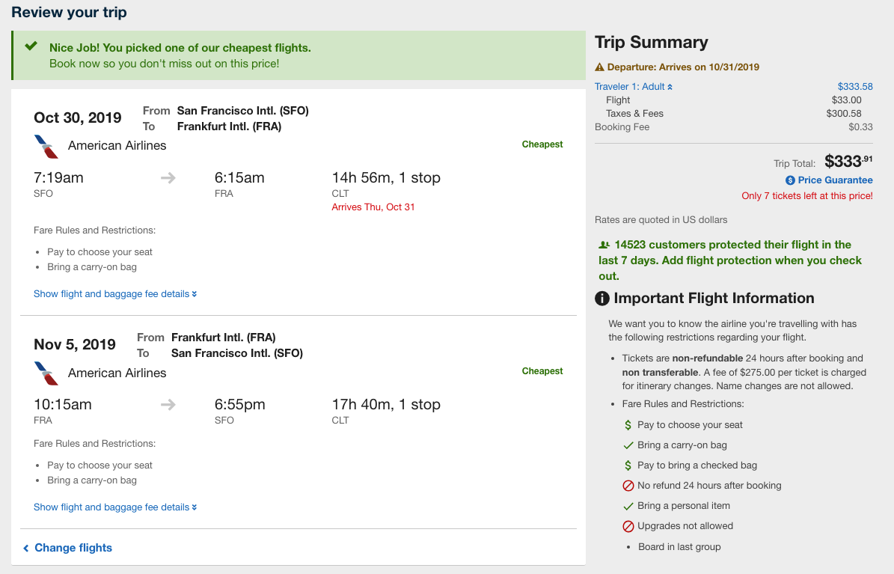Click the info icon beside Important Flight Information
Viewport: 894px width, 574px height.
click(x=602, y=299)
